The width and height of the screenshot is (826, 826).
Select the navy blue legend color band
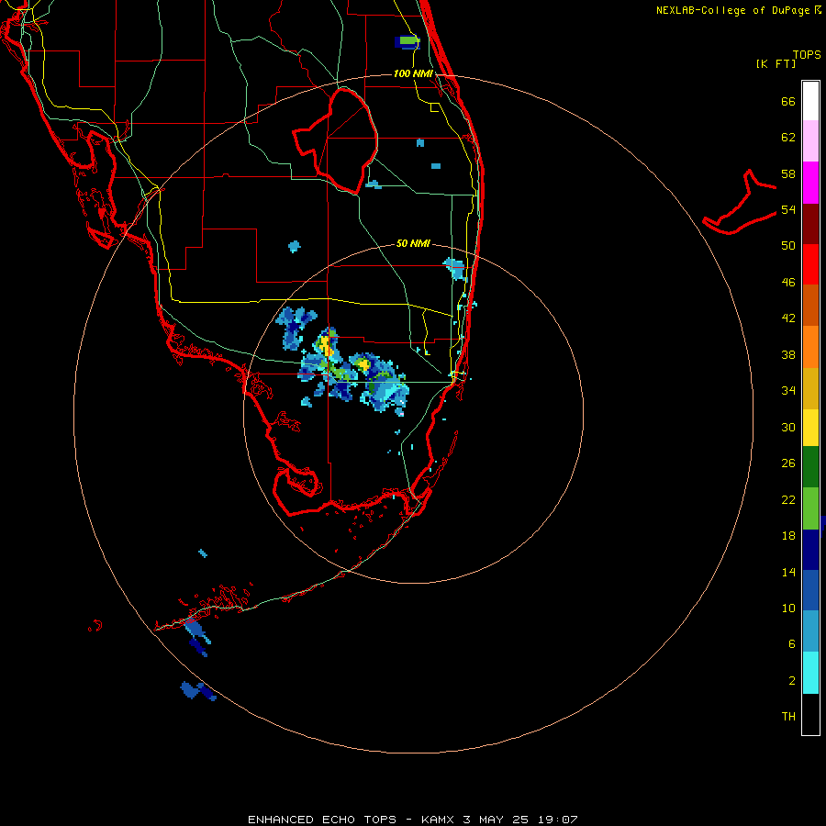pos(810,550)
